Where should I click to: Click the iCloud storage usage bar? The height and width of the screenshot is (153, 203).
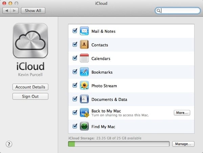pos(119,144)
